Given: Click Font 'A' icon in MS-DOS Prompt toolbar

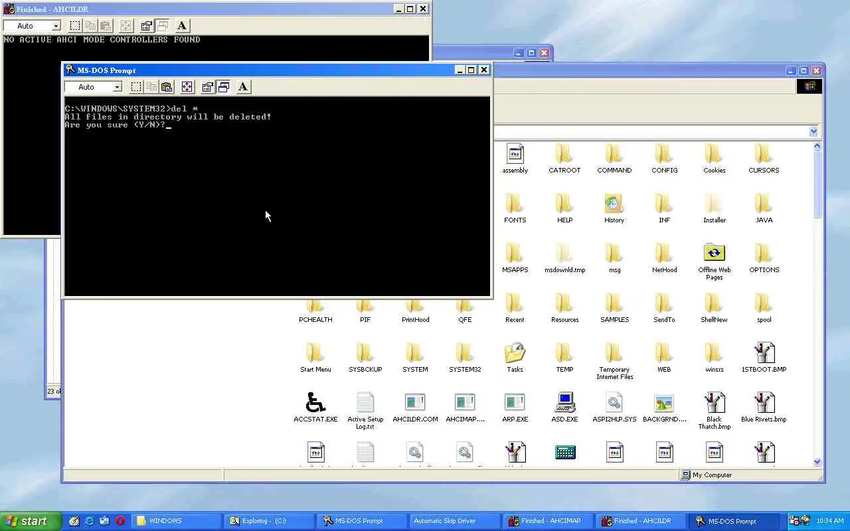Looking at the screenshot, I should [x=243, y=87].
